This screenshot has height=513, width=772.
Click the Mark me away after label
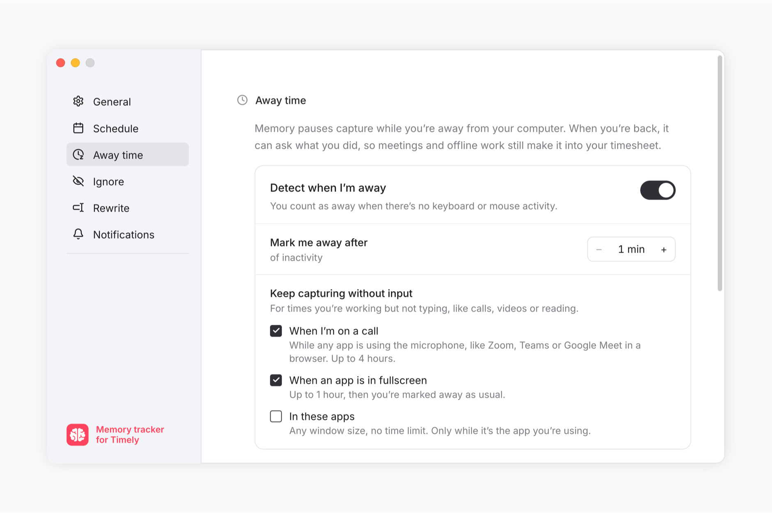(319, 242)
